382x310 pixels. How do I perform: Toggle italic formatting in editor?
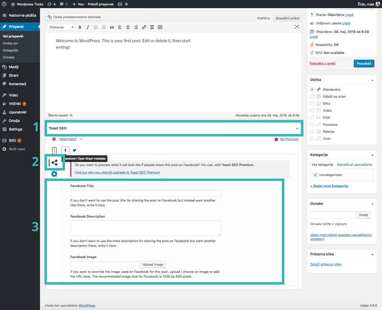(x=88, y=27)
